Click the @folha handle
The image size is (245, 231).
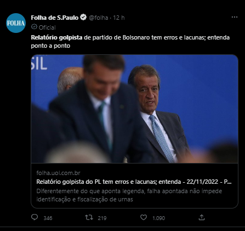pyautogui.click(x=99, y=18)
